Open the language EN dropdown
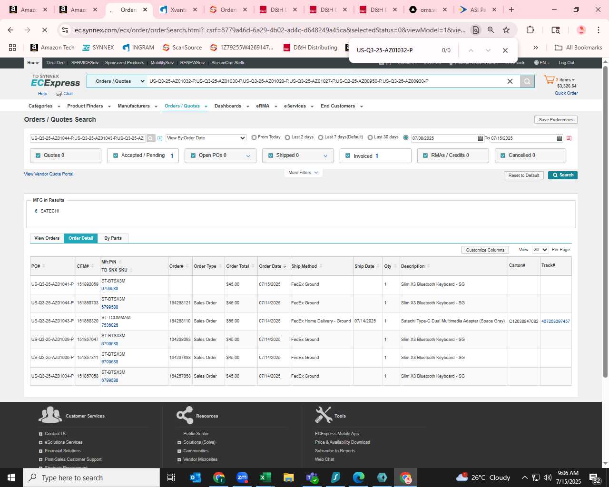The image size is (609, 487). tap(542, 63)
